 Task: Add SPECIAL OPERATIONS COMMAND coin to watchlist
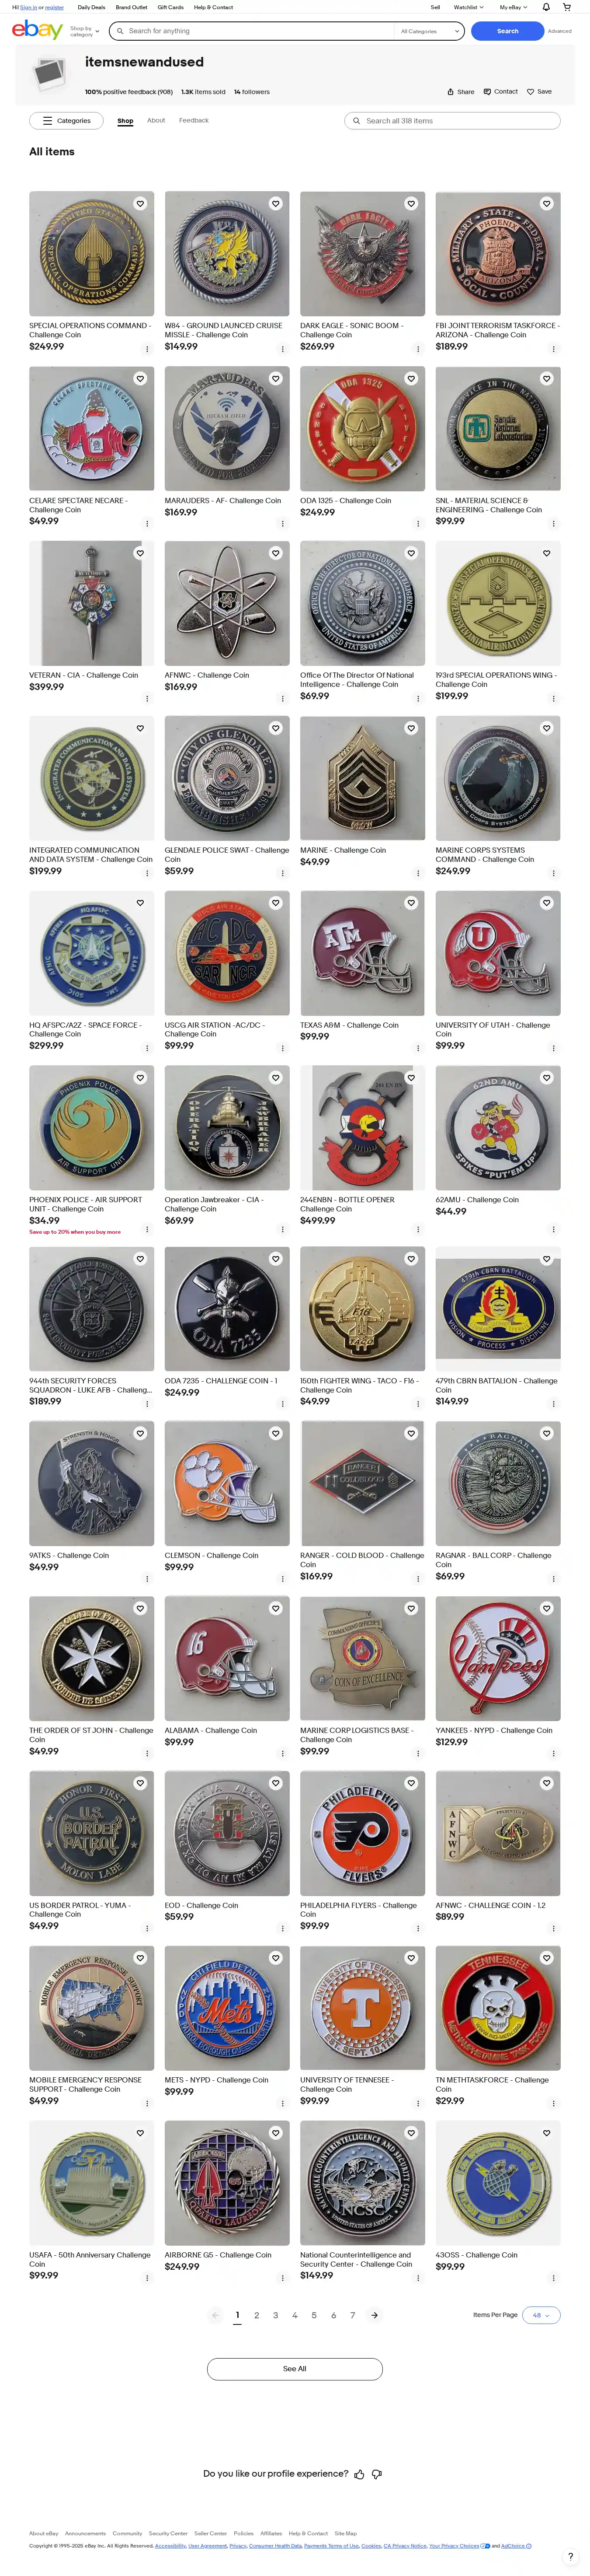pos(140,204)
